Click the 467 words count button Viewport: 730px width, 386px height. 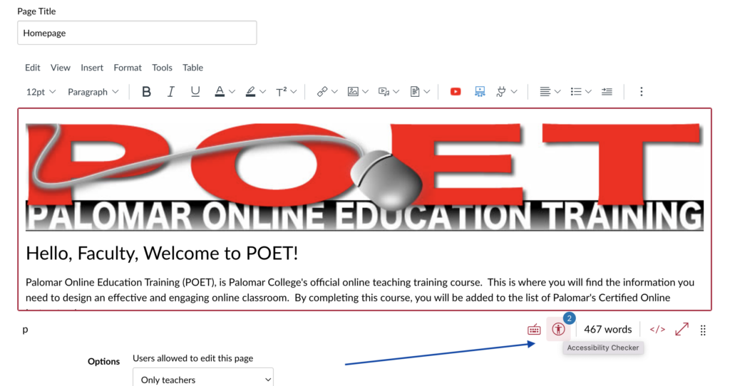(607, 329)
